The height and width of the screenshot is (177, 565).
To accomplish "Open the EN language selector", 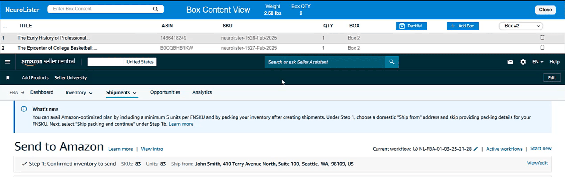I will [538, 62].
